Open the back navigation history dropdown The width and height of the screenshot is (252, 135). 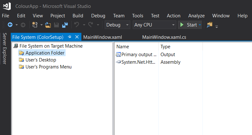coord(16,25)
